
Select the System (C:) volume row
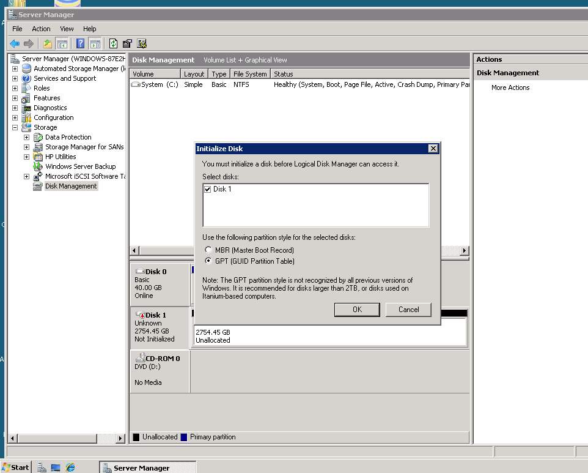[x=300, y=84]
